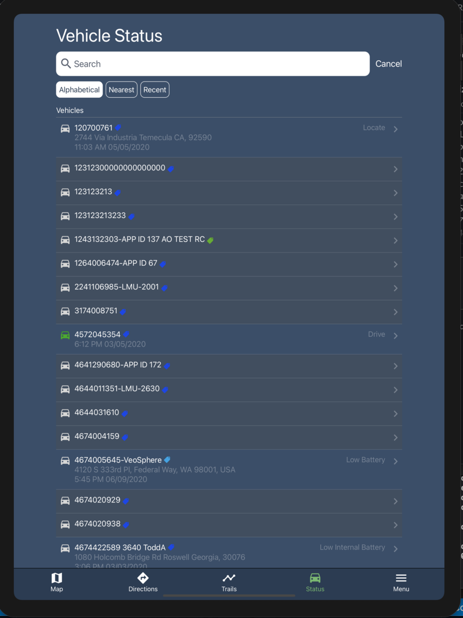Cancel the vehicle search
The height and width of the screenshot is (618, 463).
(388, 64)
